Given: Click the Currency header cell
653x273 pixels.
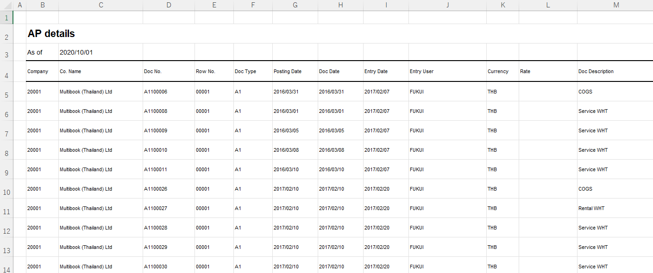Looking at the screenshot, I should point(503,72).
